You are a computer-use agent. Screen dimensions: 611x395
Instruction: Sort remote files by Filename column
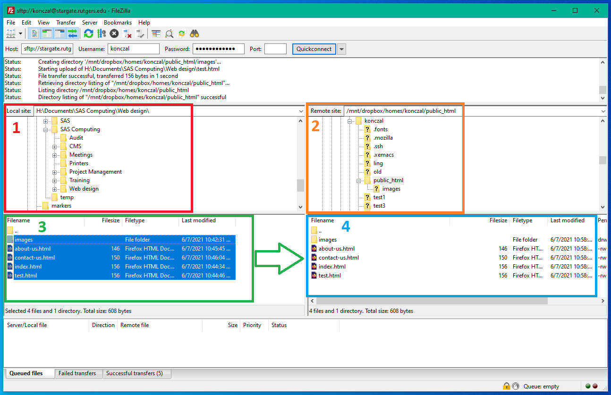(x=379, y=220)
